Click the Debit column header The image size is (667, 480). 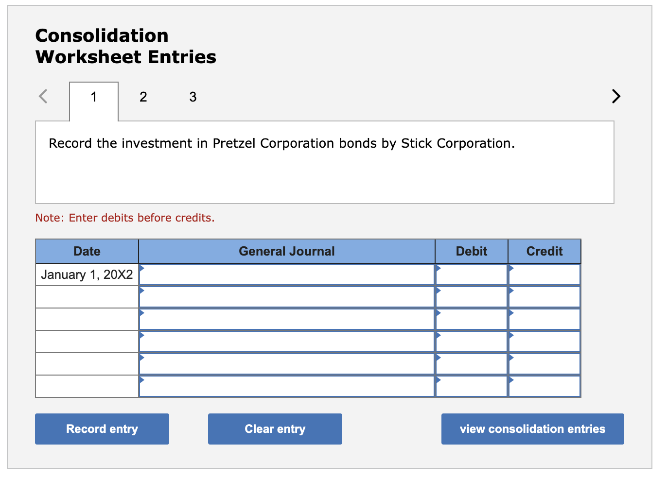471,251
